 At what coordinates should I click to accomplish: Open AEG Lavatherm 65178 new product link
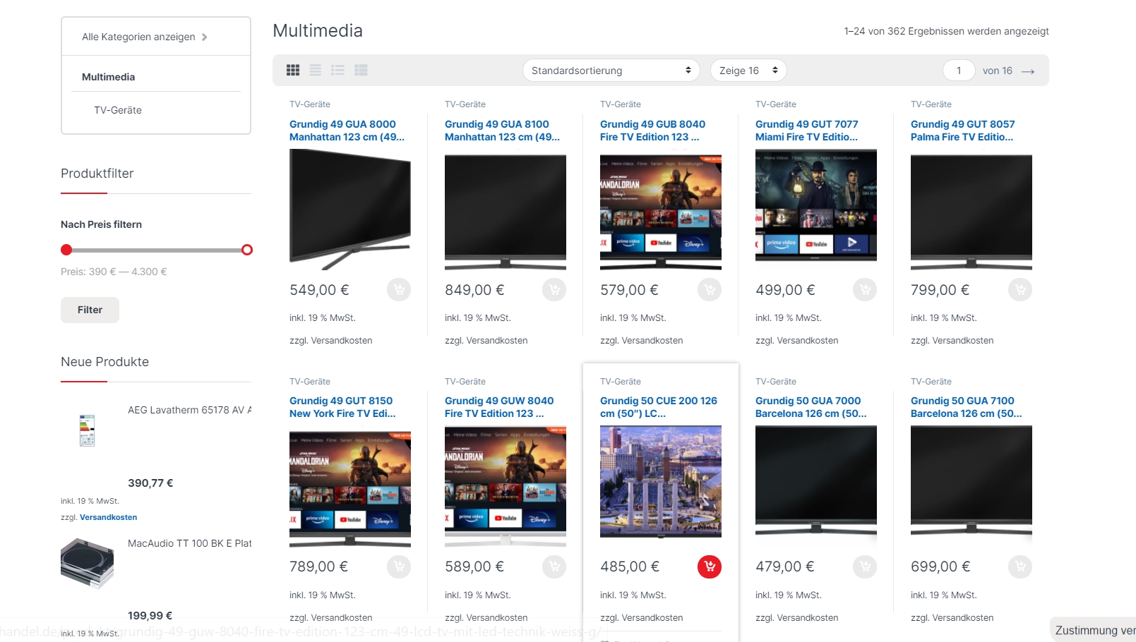point(189,410)
